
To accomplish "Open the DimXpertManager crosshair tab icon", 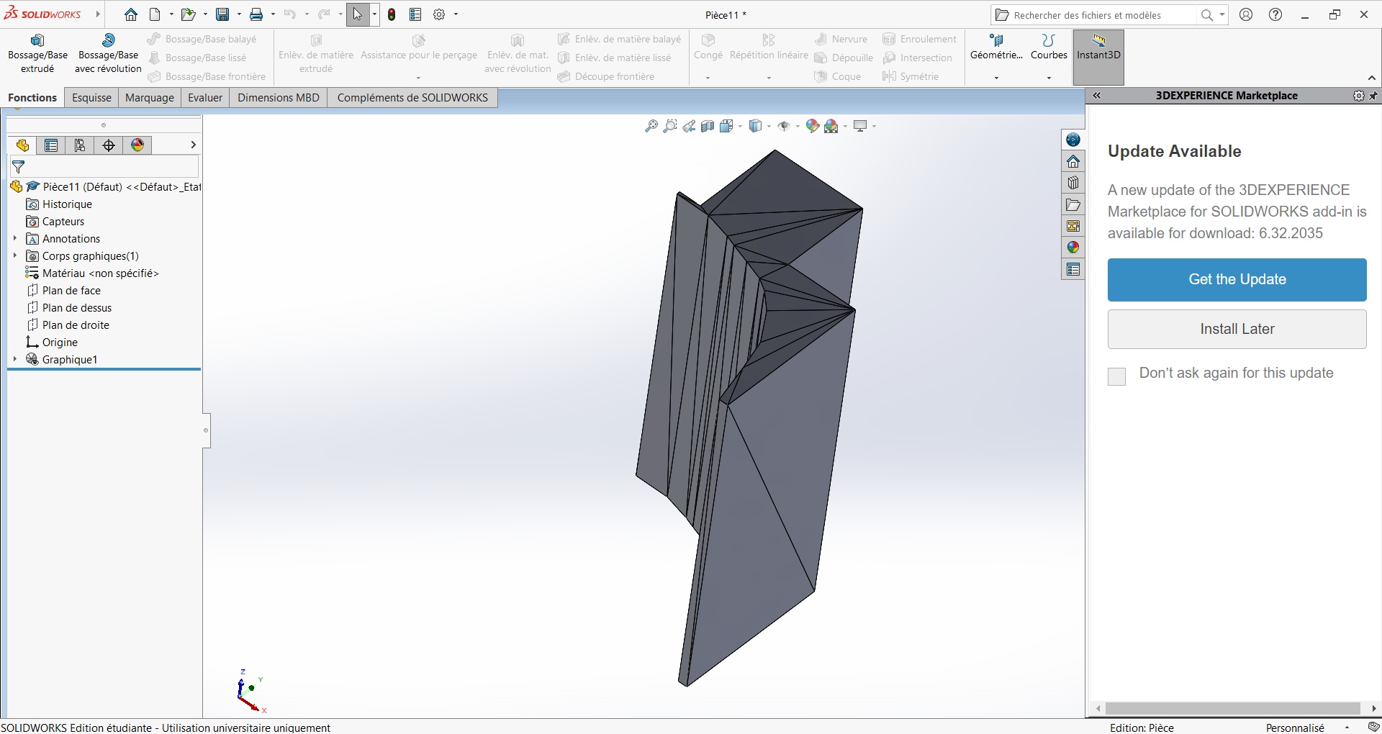I will pyautogui.click(x=109, y=145).
